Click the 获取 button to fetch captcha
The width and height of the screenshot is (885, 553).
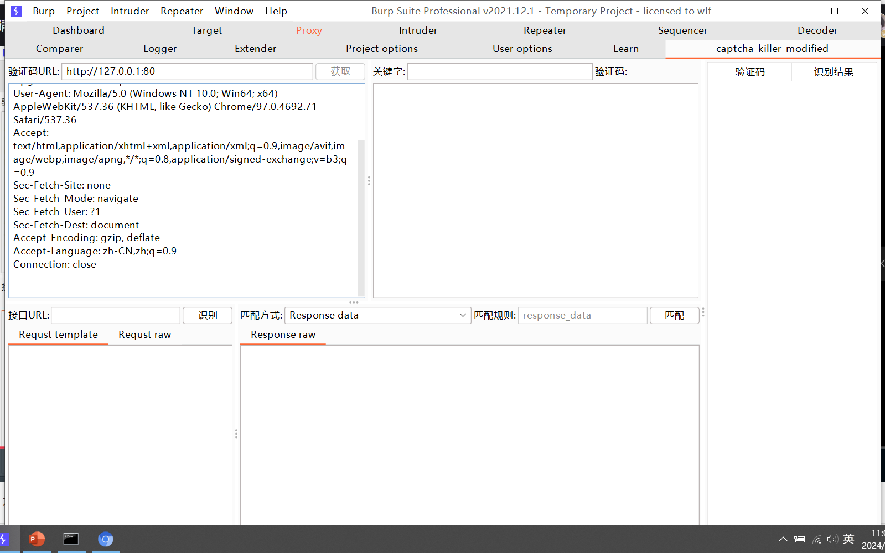(340, 71)
